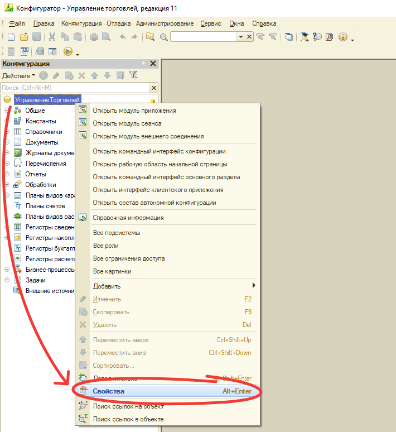The height and width of the screenshot is (432, 396).
Task: Click the toolbar search text field
Action: click(204, 37)
